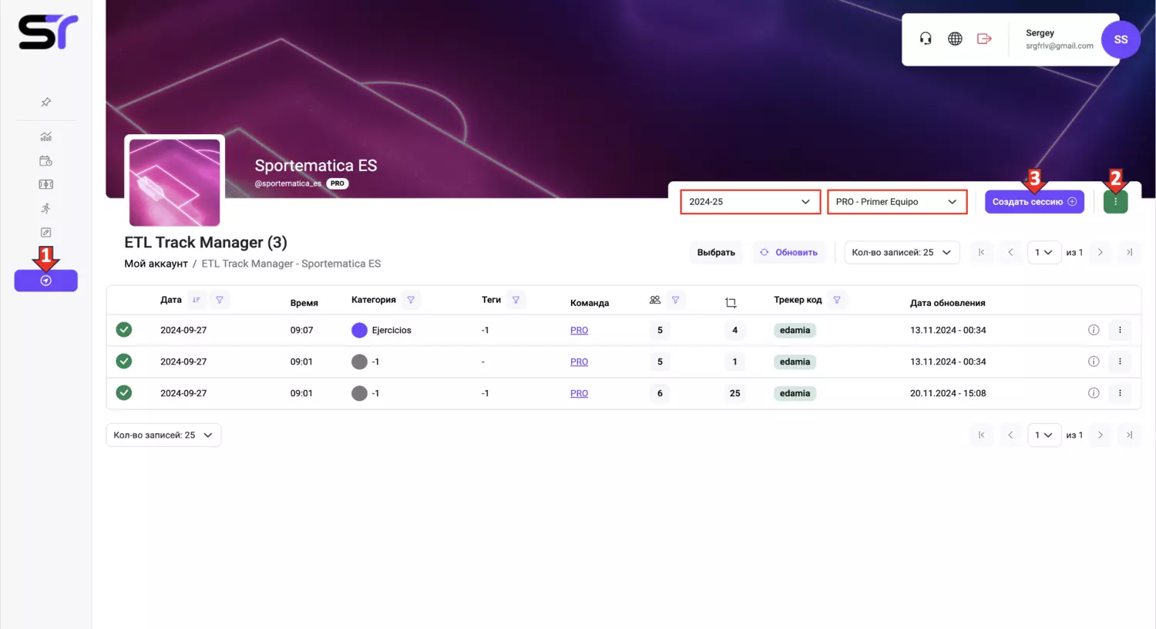The width and height of the screenshot is (1156, 629).
Task: Open the language globe icon
Action: [955, 39]
